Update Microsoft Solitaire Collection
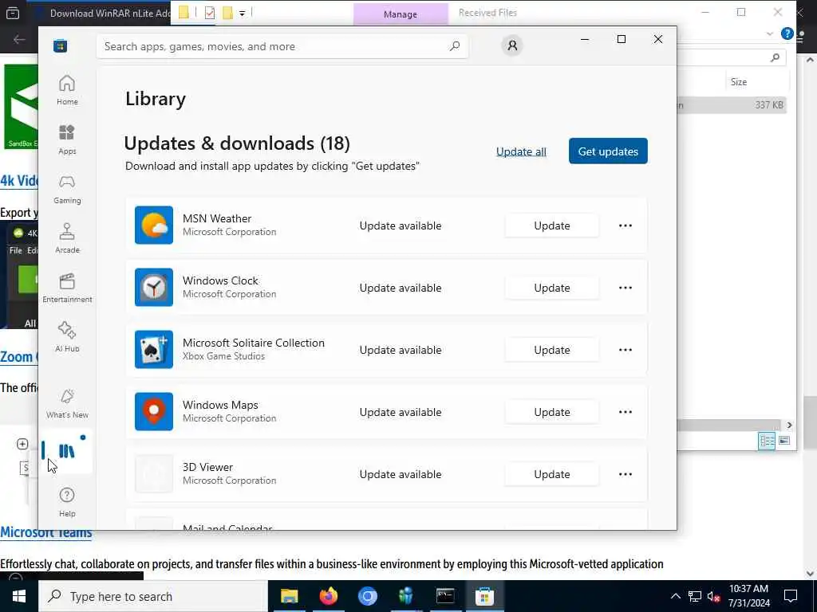The height and width of the screenshot is (612, 817). point(552,350)
